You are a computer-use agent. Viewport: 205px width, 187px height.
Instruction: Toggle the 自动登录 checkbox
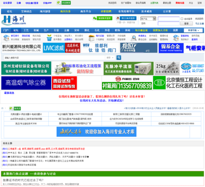click(x=182, y=19)
